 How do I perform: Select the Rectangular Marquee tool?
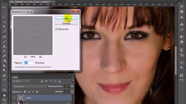pos(4,12)
